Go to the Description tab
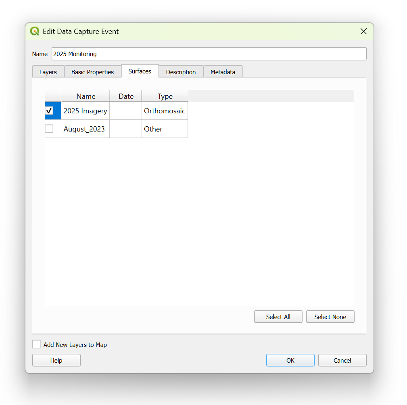 pyautogui.click(x=181, y=72)
